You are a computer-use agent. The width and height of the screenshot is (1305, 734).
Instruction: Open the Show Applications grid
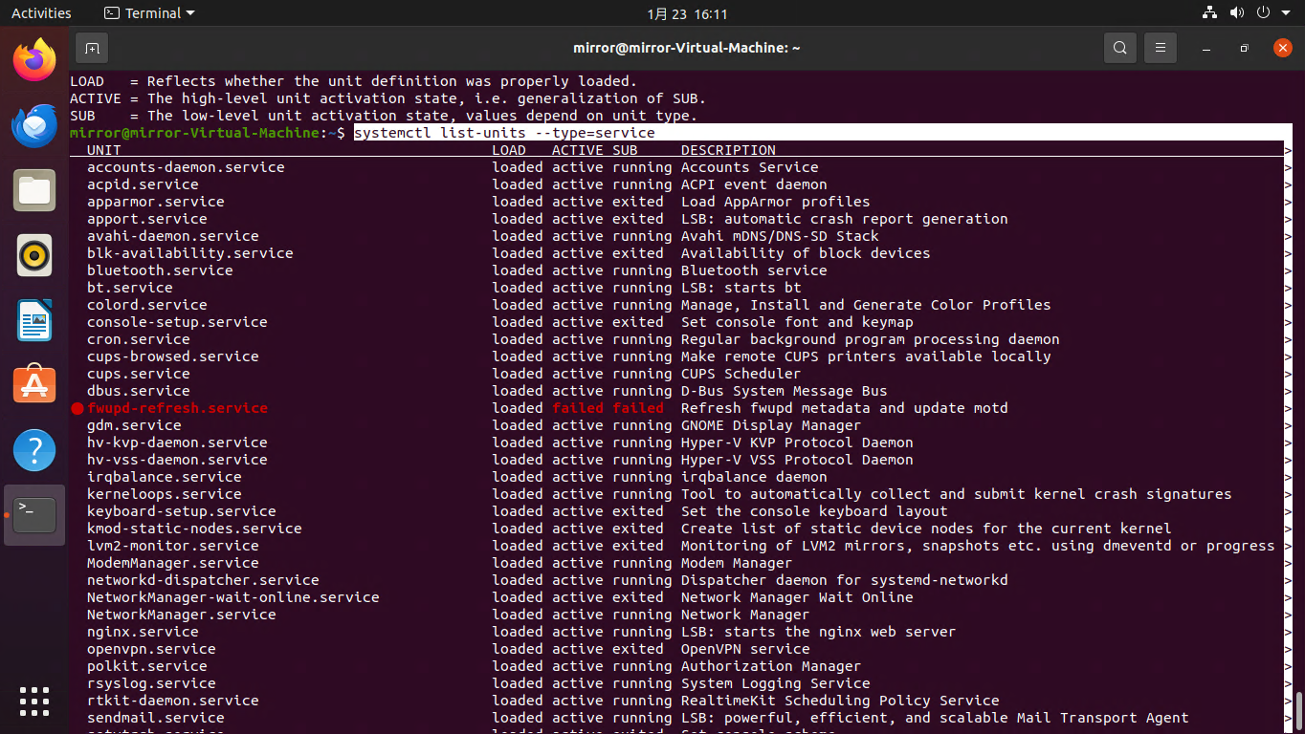(x=33, y=701)
